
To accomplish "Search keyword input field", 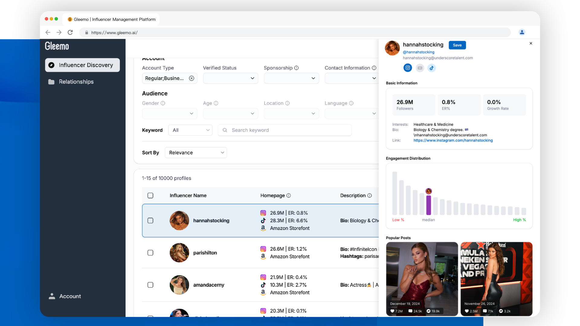I will [285, 130].
